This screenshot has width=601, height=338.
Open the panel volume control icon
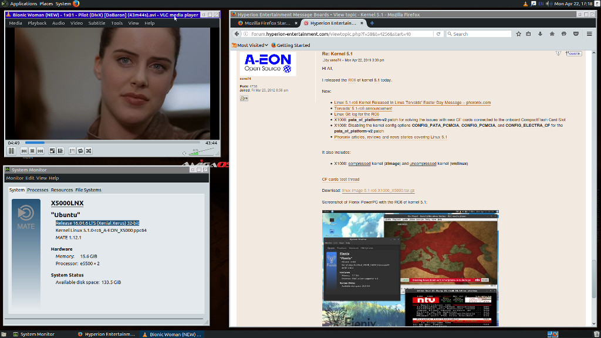click(x=549, y=4)
